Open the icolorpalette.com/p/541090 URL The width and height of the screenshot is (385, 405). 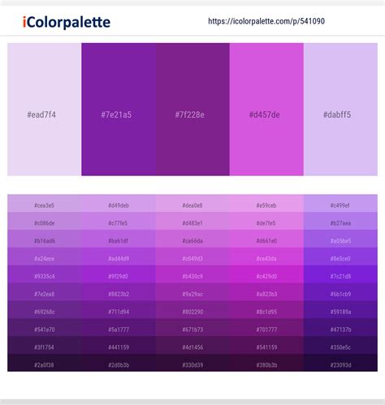click(x=266, y=21)
